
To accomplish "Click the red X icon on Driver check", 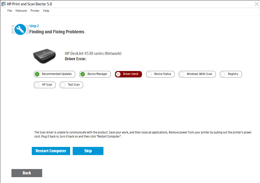I will pos(118,74).
